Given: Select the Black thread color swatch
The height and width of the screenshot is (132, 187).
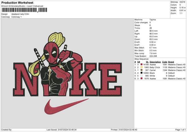Looking at the screenshot, I should 141,73.
